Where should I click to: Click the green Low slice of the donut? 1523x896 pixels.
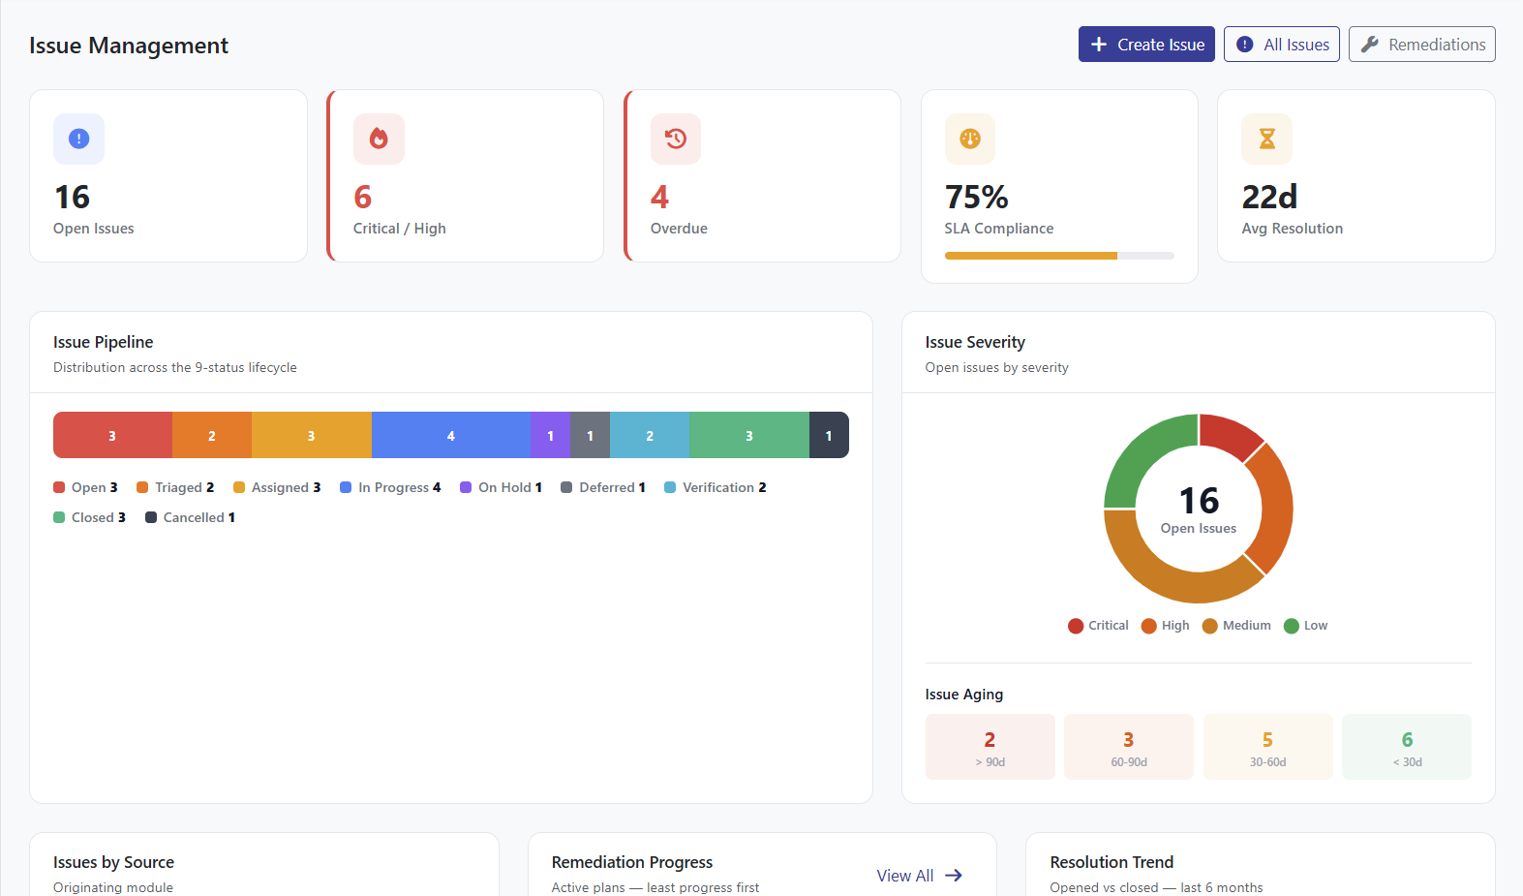coord(1143,453)
